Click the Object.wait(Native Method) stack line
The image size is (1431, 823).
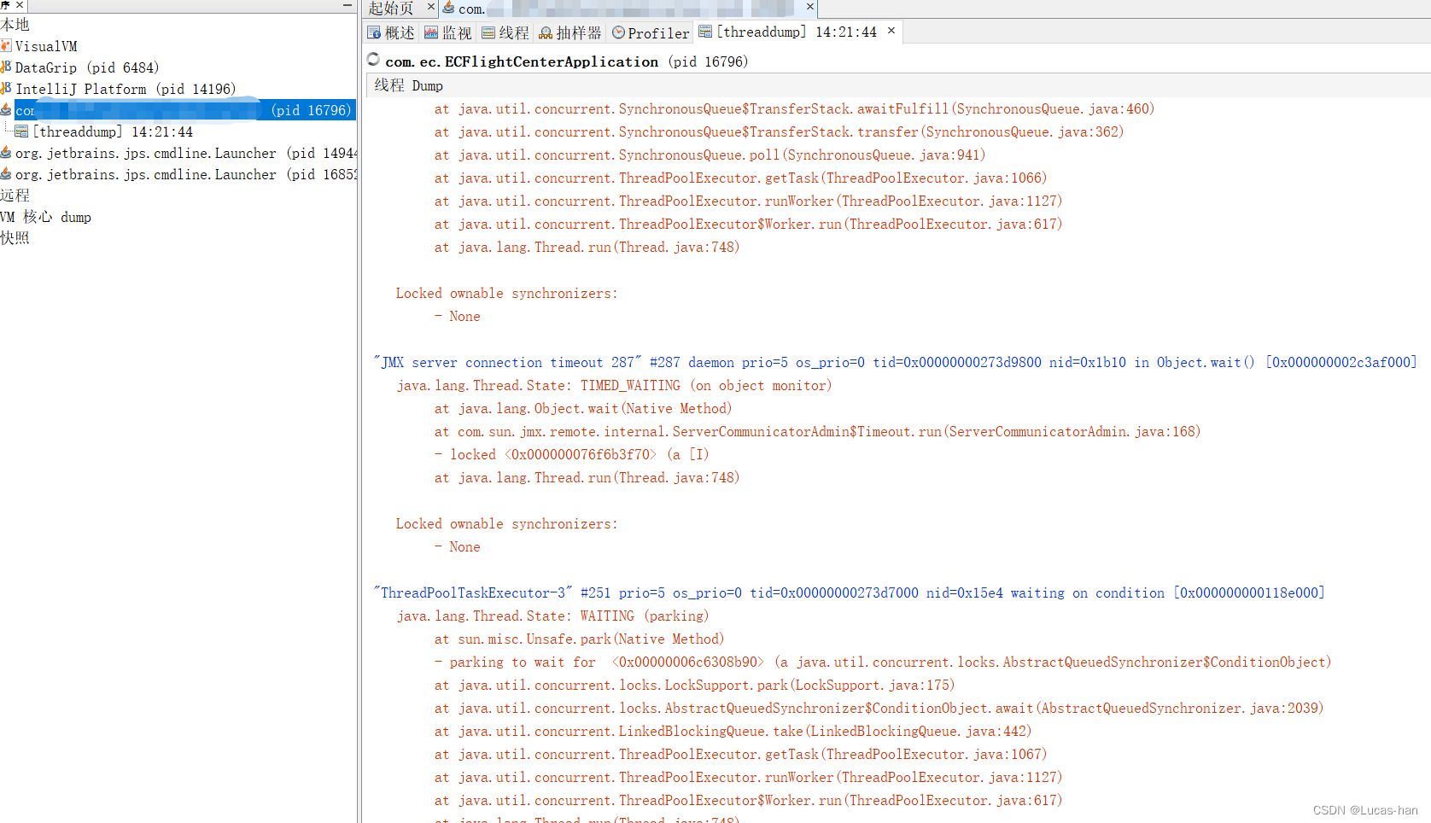583,408
